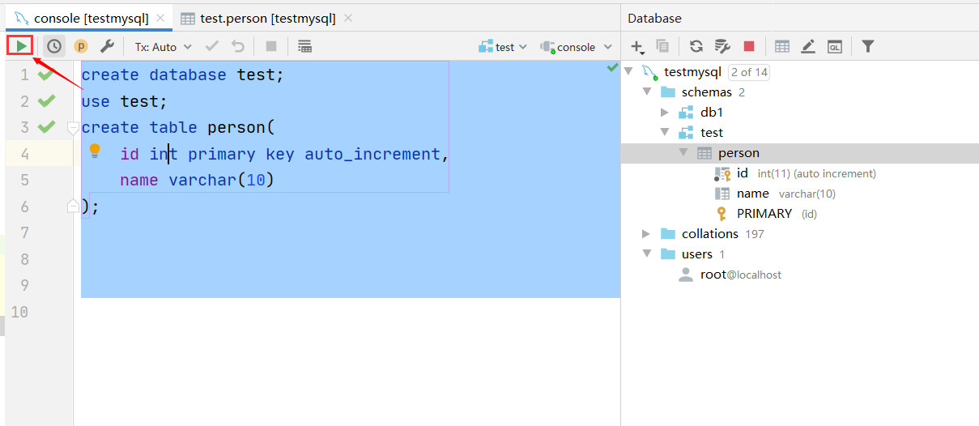Click green checkmark on line 2
The width and height of the screenshot is (979, 426).
click(x=46, y=101)
